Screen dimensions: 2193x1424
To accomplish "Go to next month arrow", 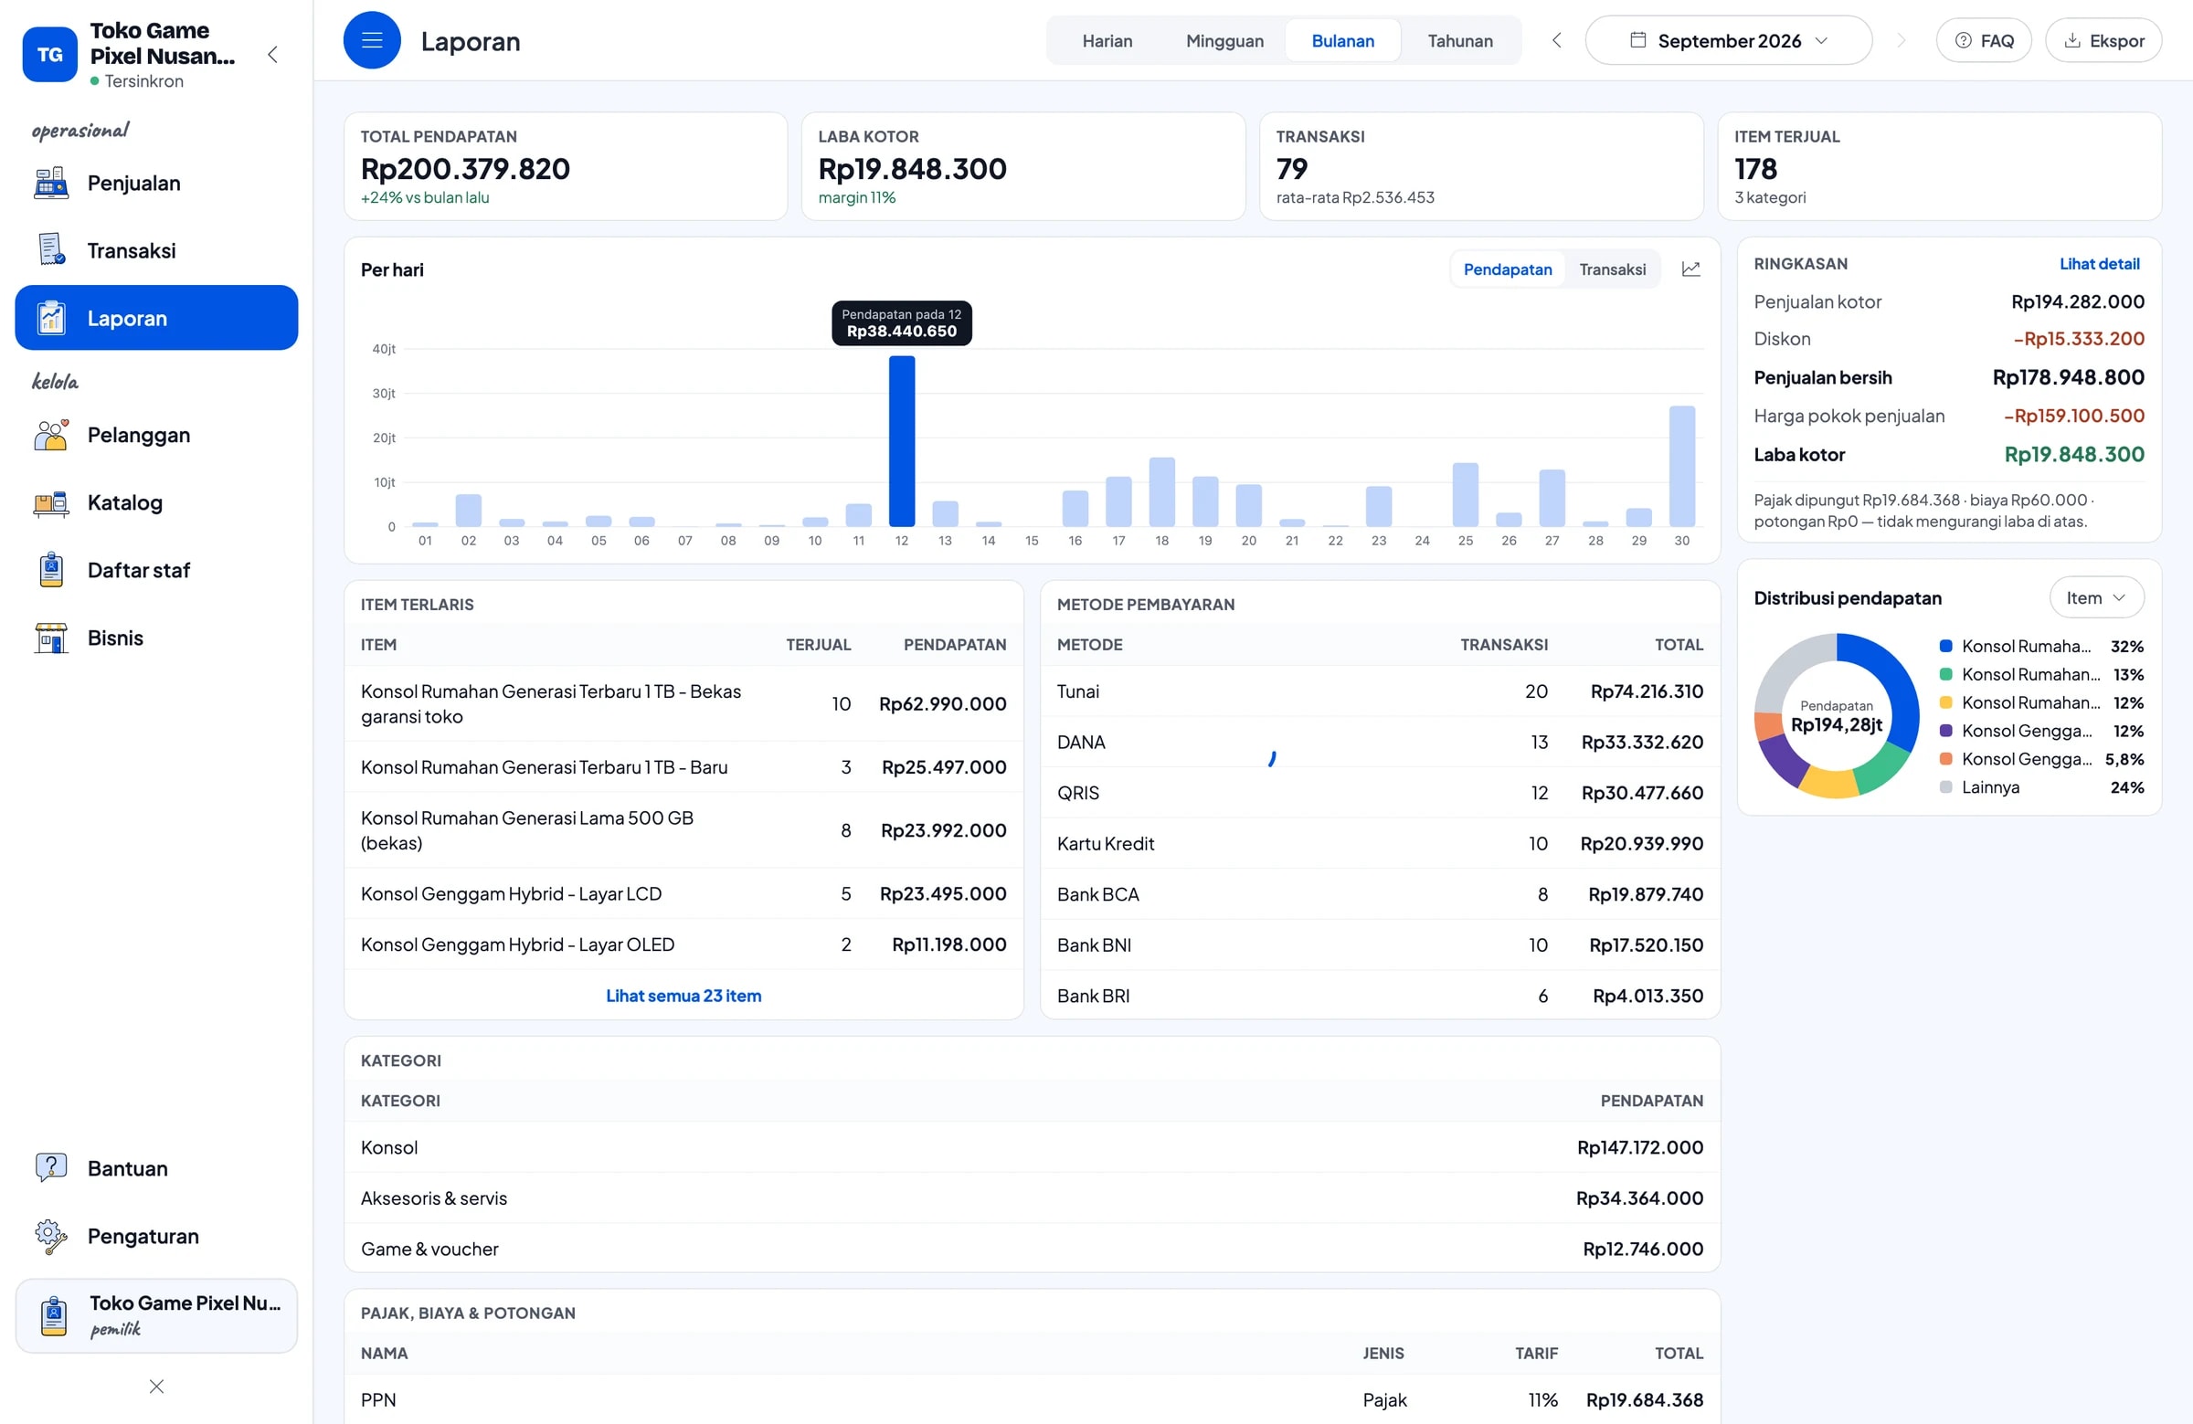I will tap(1900, 40).
